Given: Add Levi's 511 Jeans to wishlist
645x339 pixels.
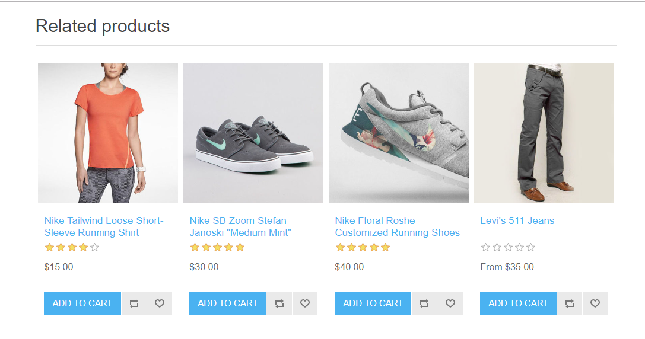Looking at the screenshot, I should [595, 303].
